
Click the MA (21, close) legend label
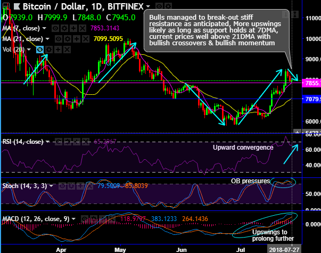23,39
